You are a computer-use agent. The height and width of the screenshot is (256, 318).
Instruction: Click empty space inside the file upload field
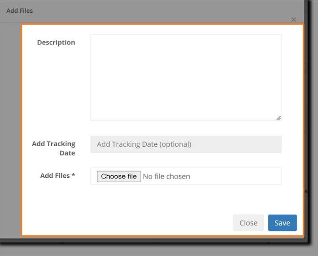point(238,176)
